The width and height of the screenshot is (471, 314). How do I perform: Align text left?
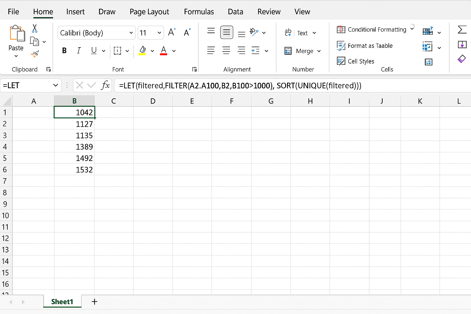pyautogui.click(x=211, y=51)
